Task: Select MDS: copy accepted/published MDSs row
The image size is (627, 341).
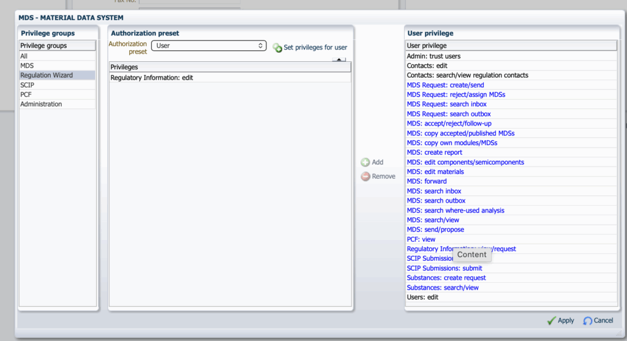Action: click(x=511, y=133)
